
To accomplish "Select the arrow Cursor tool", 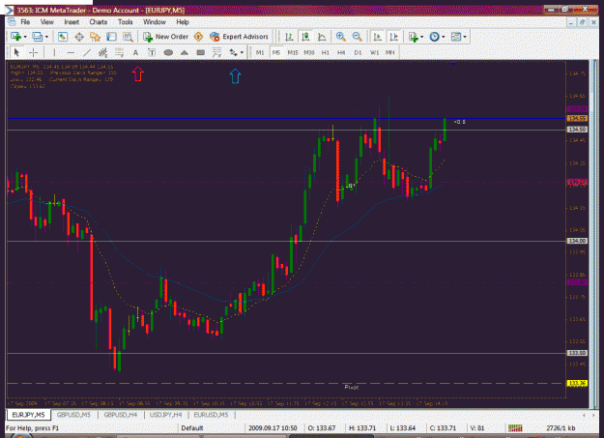I will (x=16, y=52).
